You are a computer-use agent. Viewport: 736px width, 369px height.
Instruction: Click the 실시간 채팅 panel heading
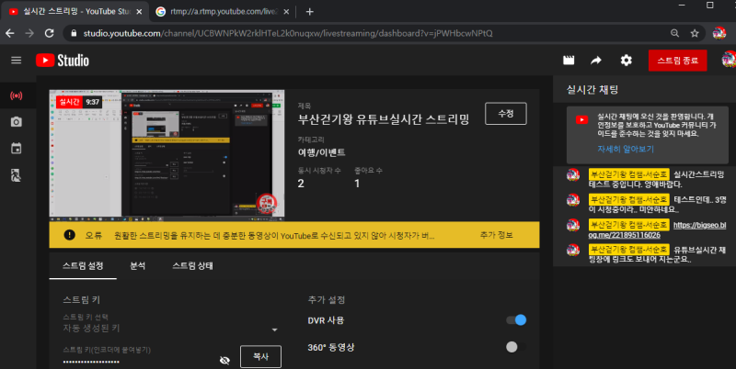pyautogui.click(x=592, y=89)
